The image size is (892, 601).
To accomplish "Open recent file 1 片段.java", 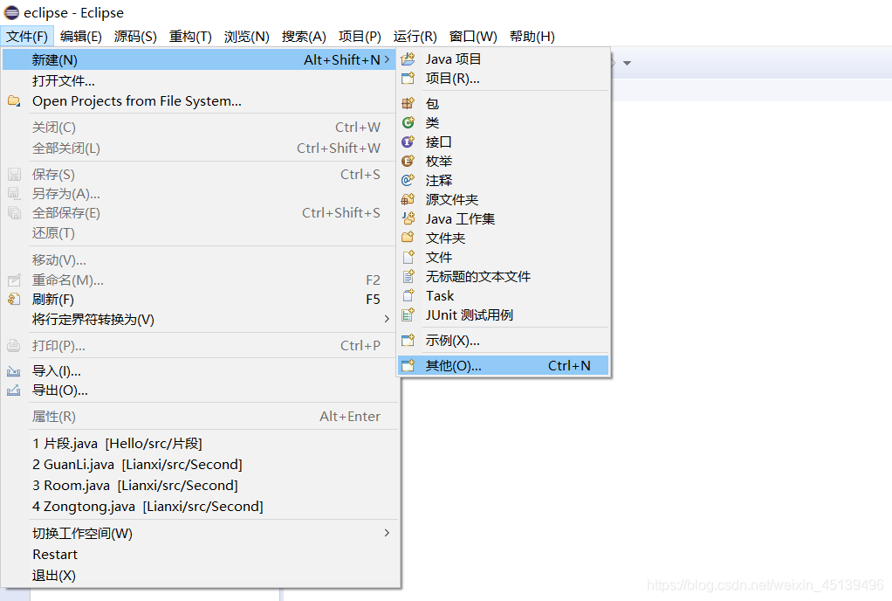I will pyautogui.click(x=198, y=444).
